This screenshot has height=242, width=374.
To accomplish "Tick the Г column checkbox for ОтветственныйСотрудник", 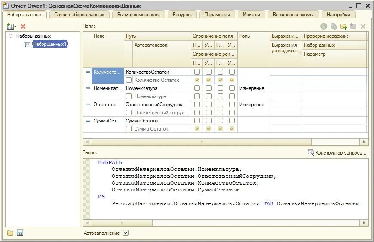I will point(220,105).
